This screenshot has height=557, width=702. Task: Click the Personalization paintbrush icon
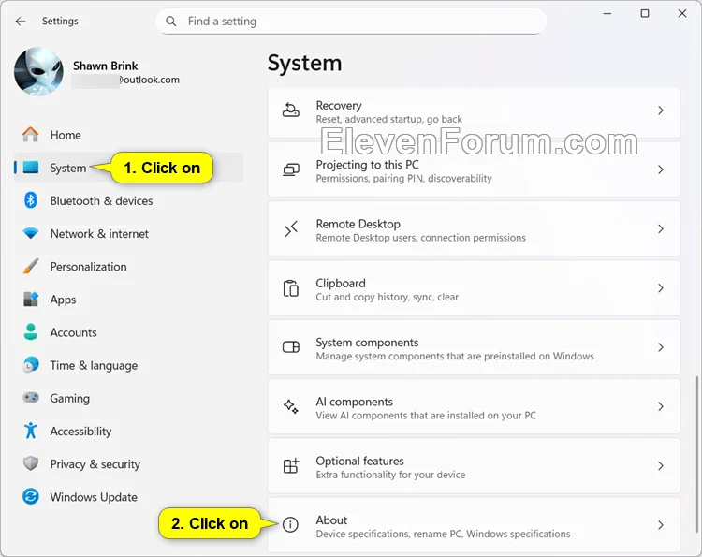tap(31, 266)
